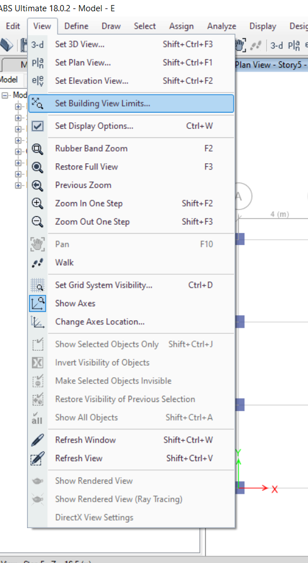Viewport: 308px width, 563px height.
Task: Click the Rubber Band Zoom magnifier icon
Action: 37,149
